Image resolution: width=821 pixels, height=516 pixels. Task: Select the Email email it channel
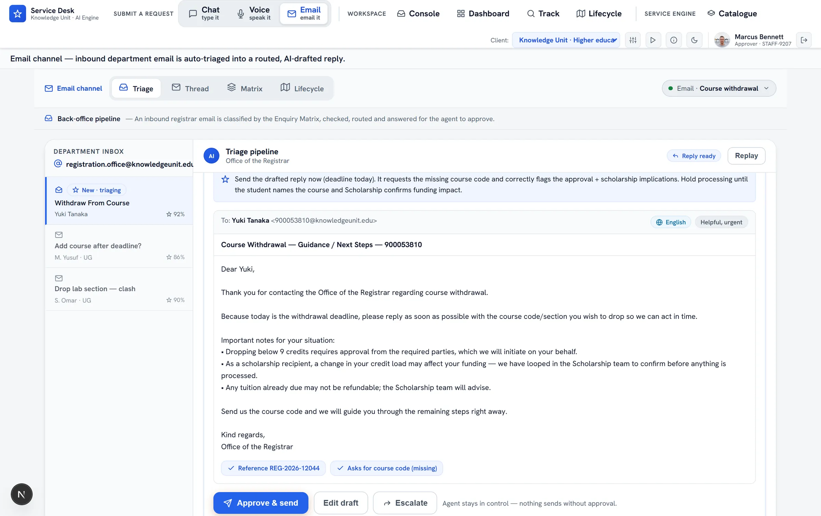point(304,13)
